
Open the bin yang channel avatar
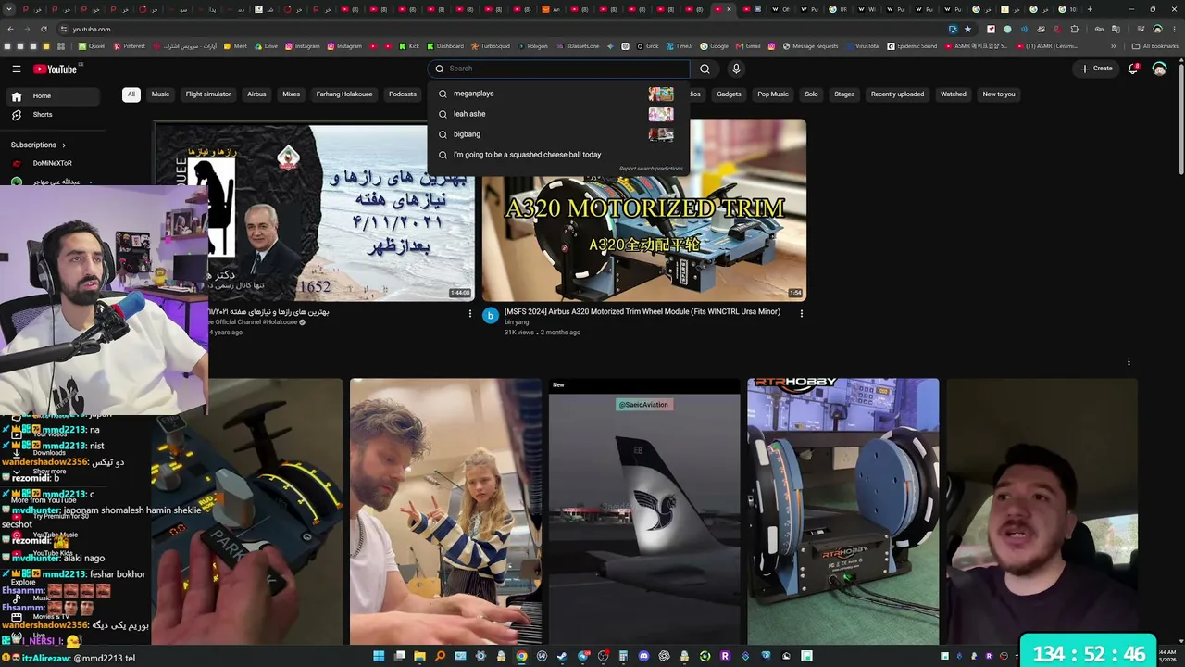point(490,316)
